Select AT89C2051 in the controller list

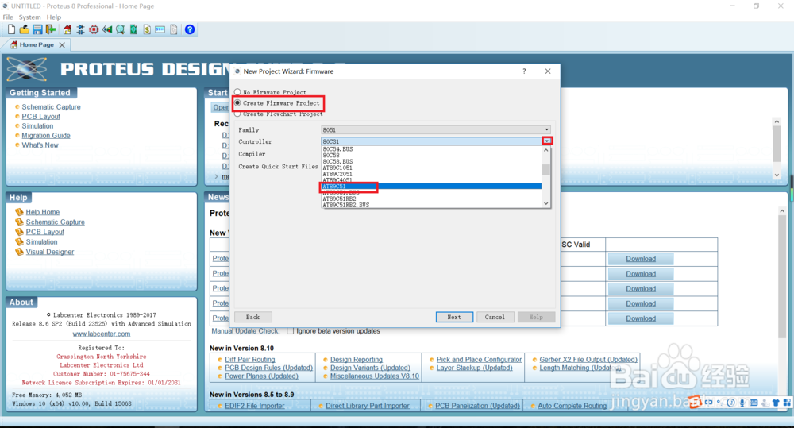(x=431, y=174)
